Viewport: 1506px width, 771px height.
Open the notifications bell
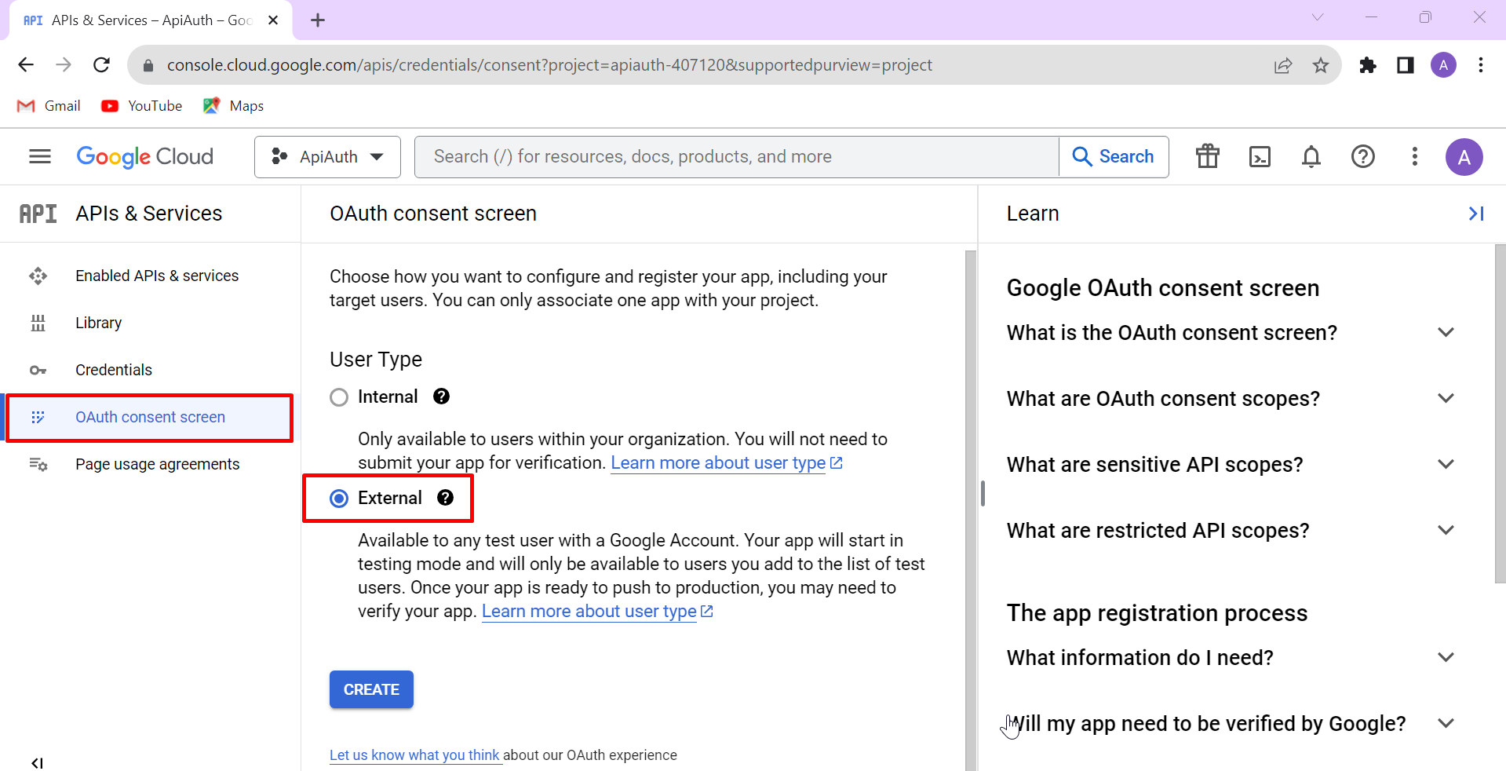(x=1311, y=156)
